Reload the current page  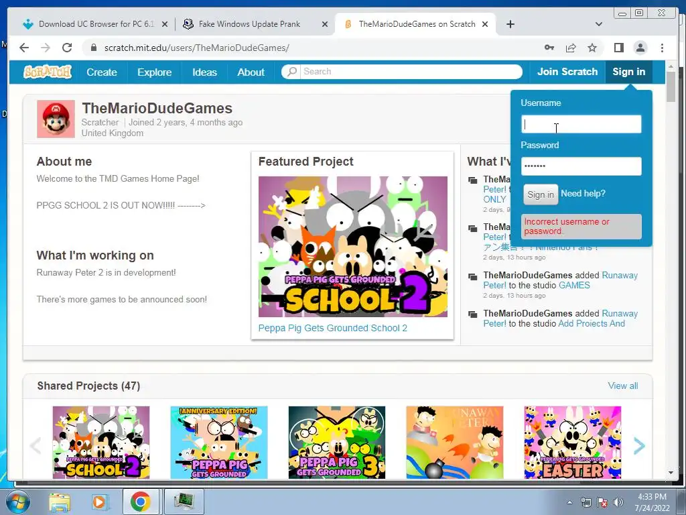tap(67, 48)
